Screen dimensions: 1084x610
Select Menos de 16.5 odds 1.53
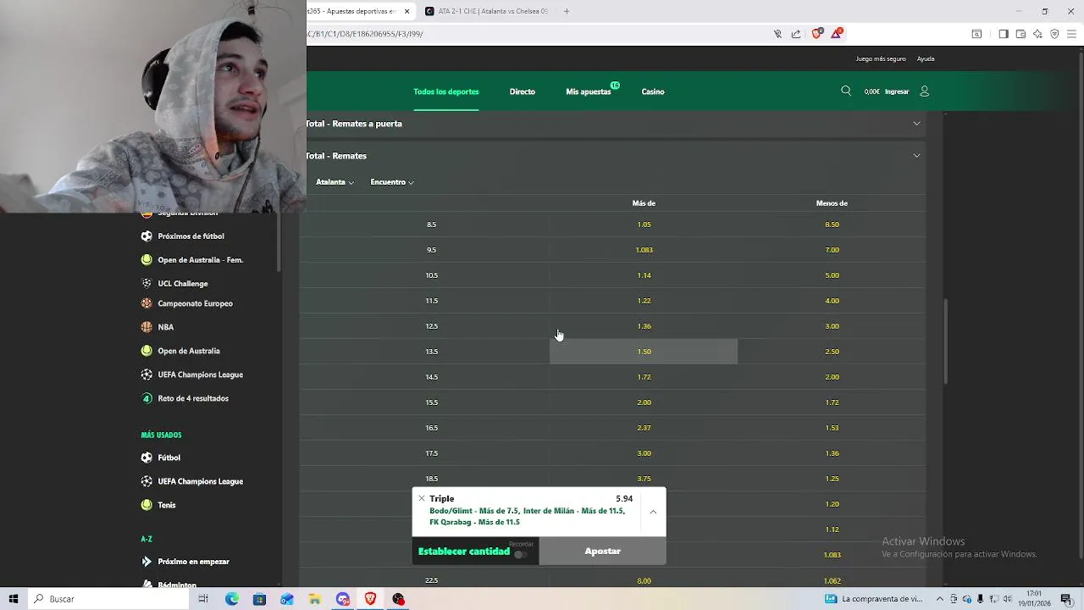tap(832, 428)
